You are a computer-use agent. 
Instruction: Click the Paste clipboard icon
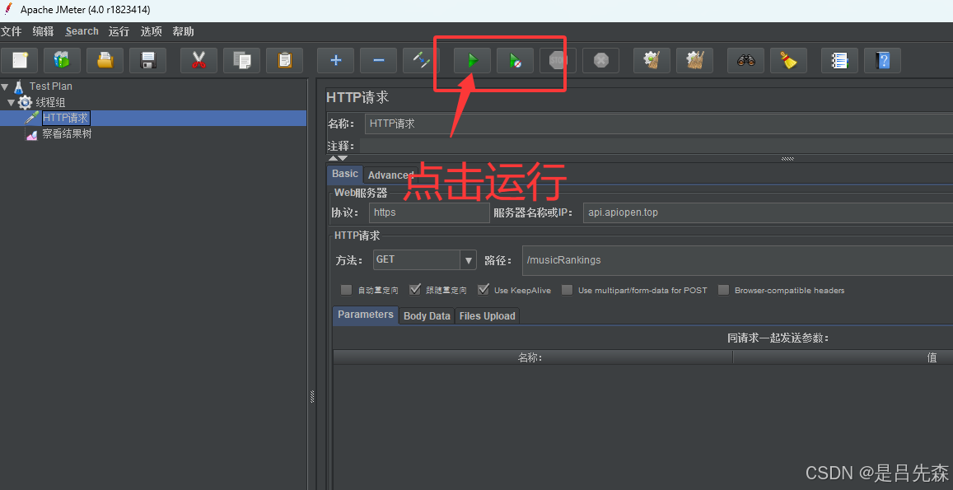click(x=284, y=60)
